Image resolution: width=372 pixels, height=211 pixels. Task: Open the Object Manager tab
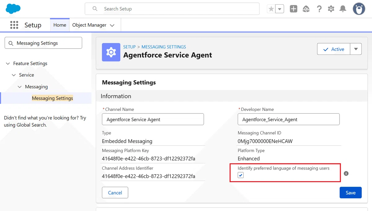coord(89,25)
